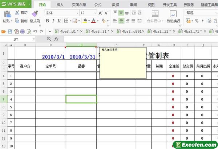This screenshot has width=218, height=149.
Task: Switch to the 页面布局 ribbon tab
Action: point(79,5)
